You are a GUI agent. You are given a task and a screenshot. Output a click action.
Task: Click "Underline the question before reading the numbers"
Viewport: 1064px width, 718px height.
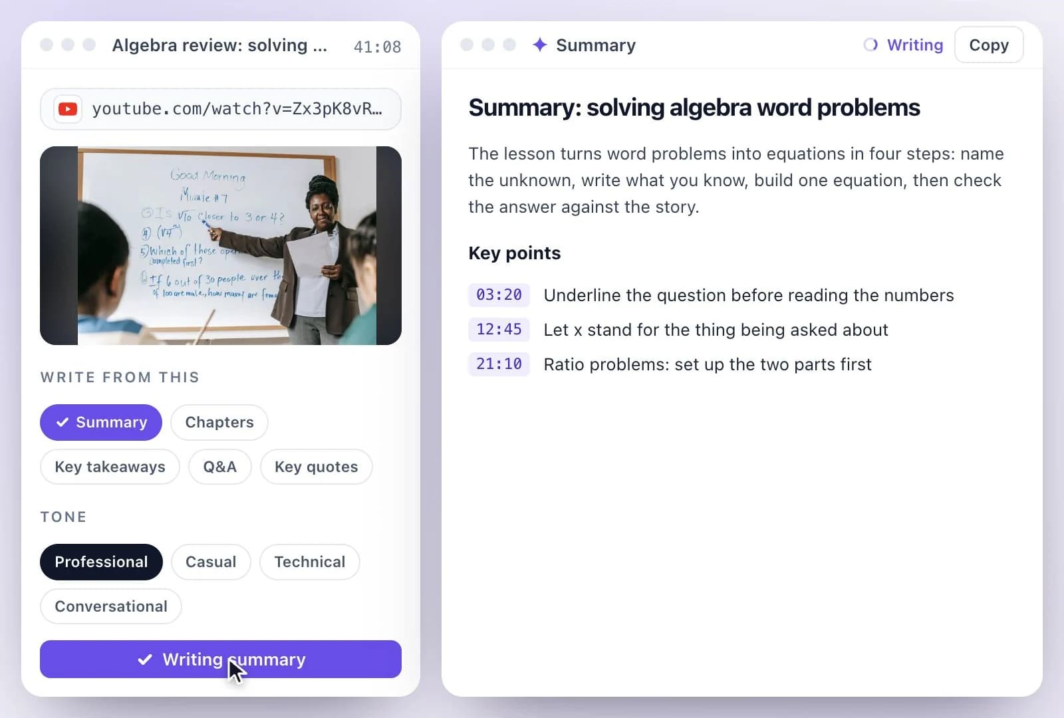tap(749, 295)
